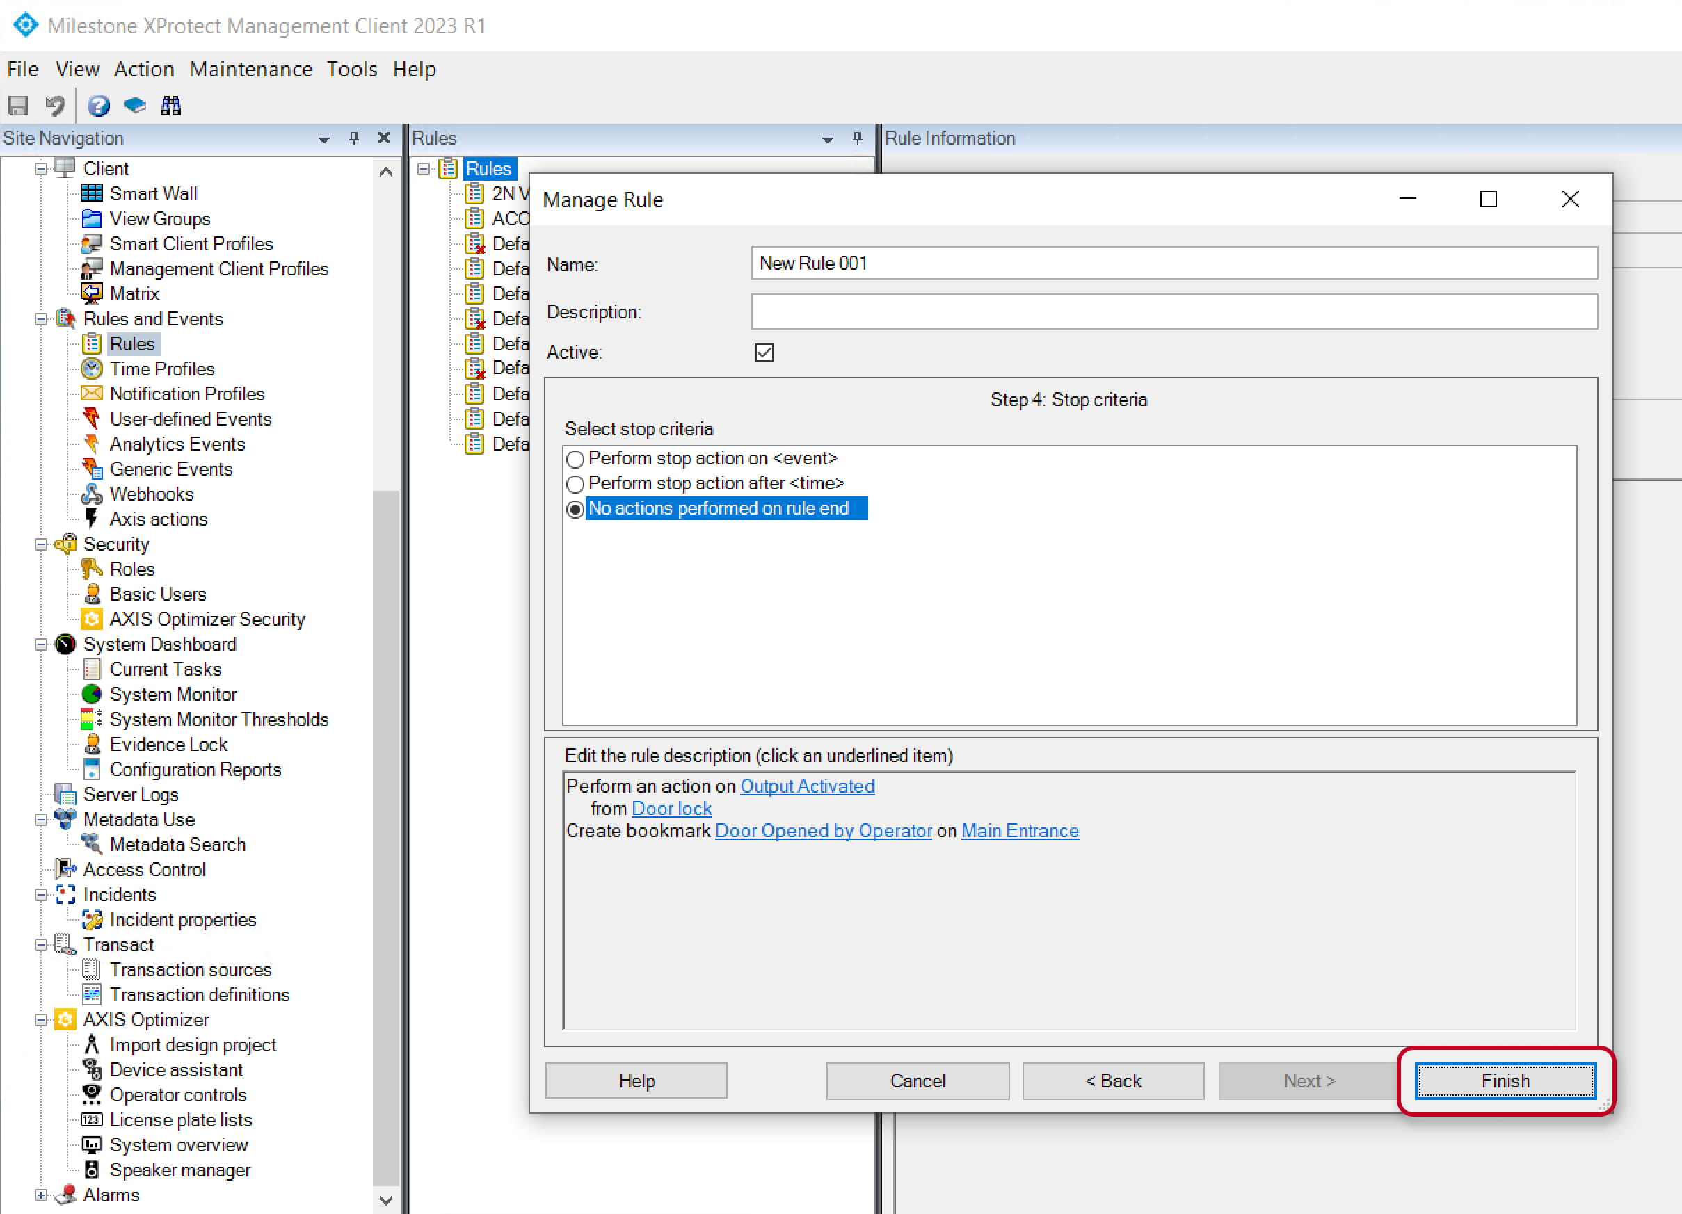Collapse the Transact tree node
1682x1214 pixels.
tap(41, 945)
